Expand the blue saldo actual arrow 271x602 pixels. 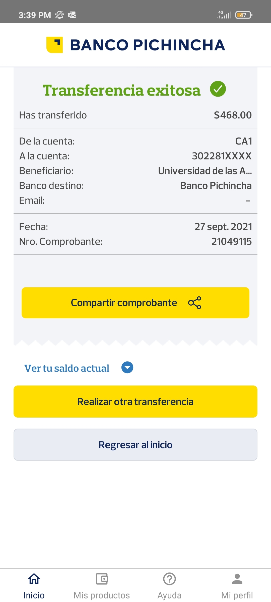click(127, 367)
